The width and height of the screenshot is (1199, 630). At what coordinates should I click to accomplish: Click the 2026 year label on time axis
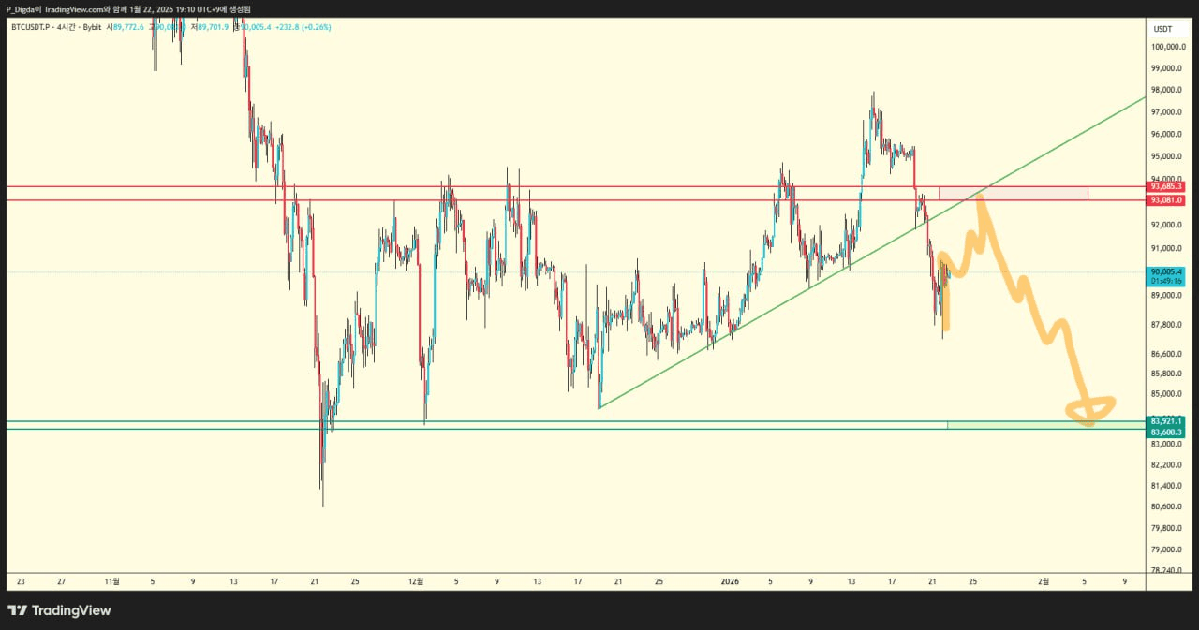point(730,581)
